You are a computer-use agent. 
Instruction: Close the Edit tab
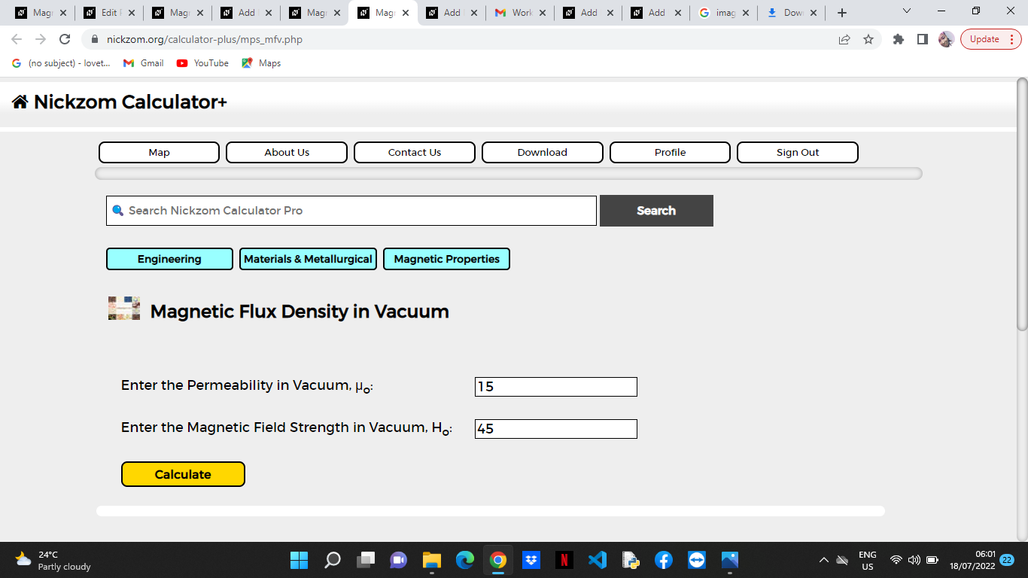point(131,13)
